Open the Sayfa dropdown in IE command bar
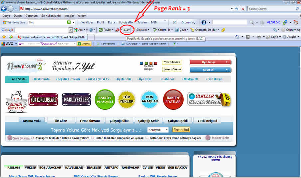 [x=274, y=37]
